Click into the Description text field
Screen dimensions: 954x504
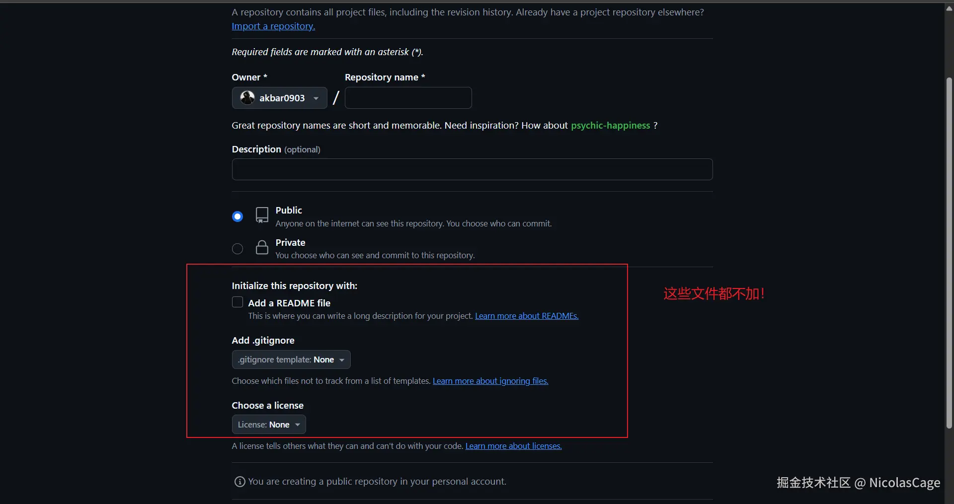(x=472, y=169)
